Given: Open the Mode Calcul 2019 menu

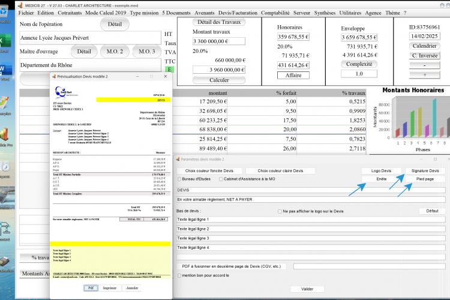Looking at the screenshot, I should [106, 13].
